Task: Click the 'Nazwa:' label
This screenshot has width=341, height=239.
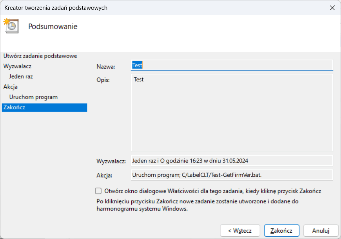Action: coord(106,67)
